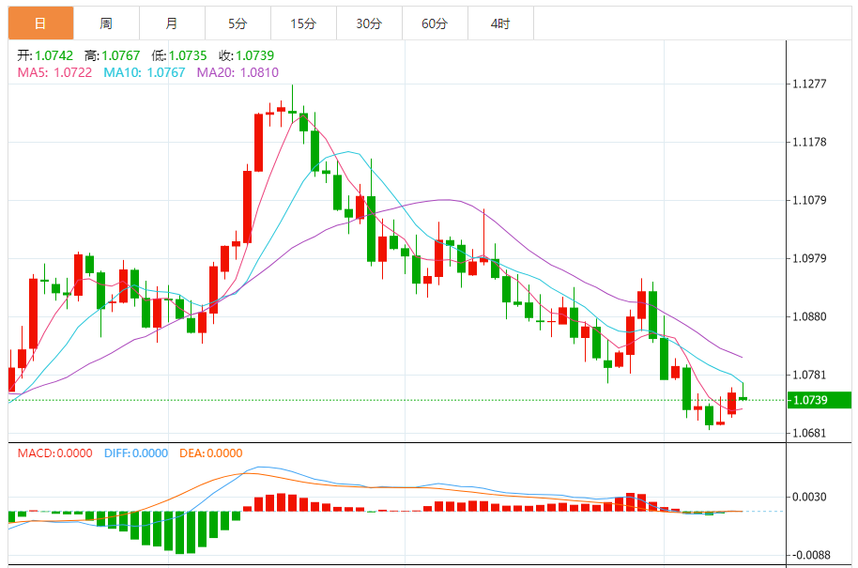Click the 开:1.0742 open price value

(45, 55)
